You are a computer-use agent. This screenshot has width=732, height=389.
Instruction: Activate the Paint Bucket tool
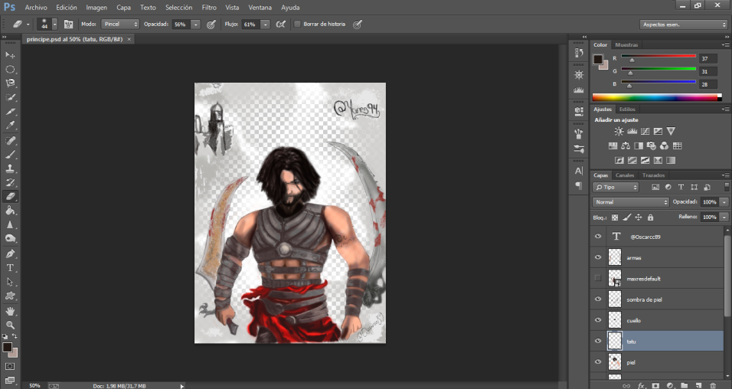(x=11, y=211)
